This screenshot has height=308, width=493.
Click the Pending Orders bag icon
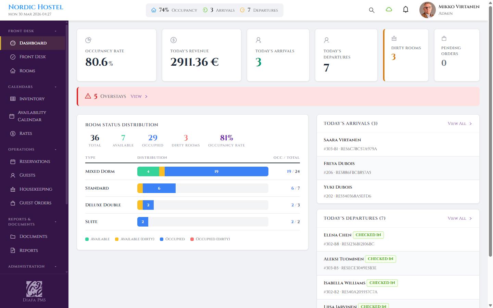(444, 38)
